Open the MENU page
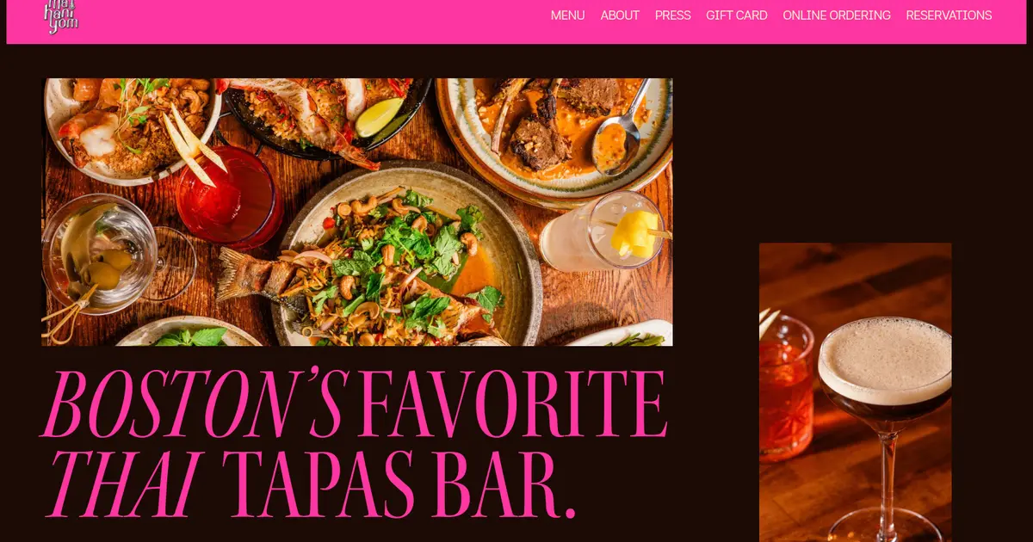The height and width of the screenshot is (542, 1033). tap(567, 15)
